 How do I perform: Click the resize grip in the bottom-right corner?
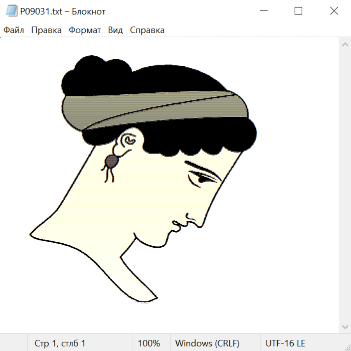click(x=347, y=347)
